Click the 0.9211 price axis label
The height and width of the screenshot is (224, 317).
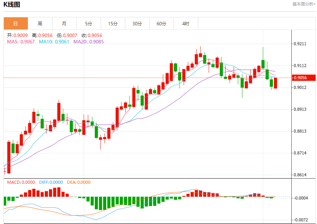pos(300,44)
